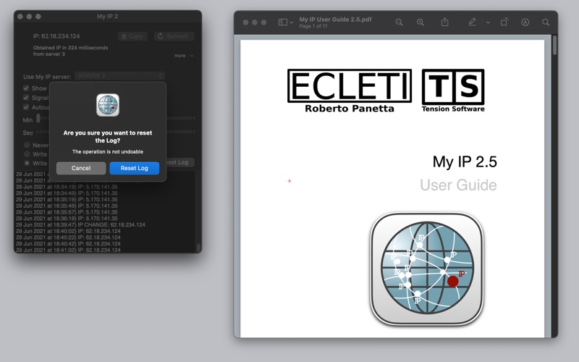Viewport: 579px width, 362px height.
Task: Click the ECLETI Roberto Panetta logo
Action: (x=350, y=91)
